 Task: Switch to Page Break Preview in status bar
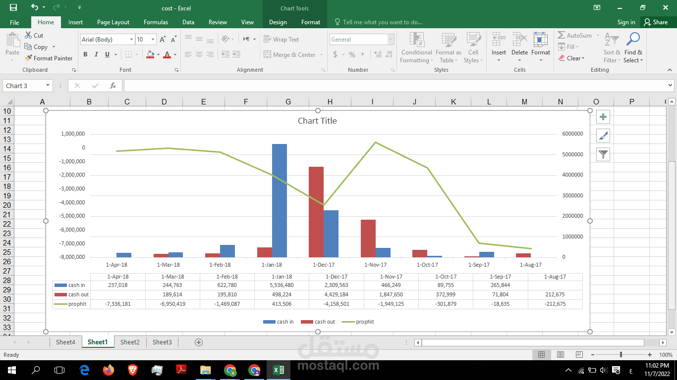tap(579, 355)
